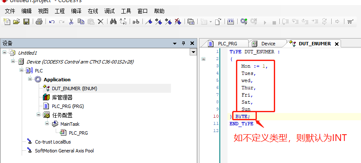
Task: Collapse the PLC node
Action: [x=21, y=70]
